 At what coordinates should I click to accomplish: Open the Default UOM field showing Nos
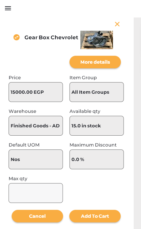(36, 159)
